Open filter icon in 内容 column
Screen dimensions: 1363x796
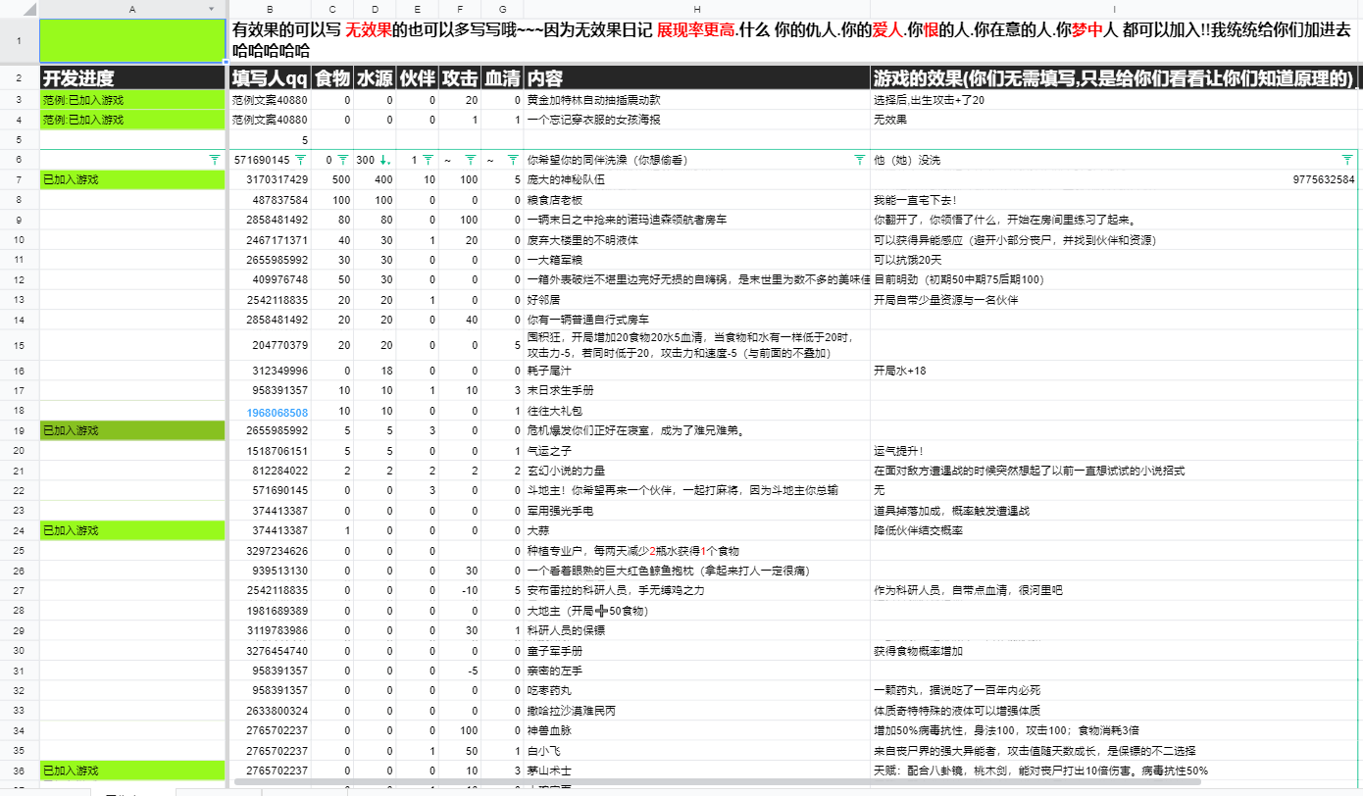[x=860, y=159]
